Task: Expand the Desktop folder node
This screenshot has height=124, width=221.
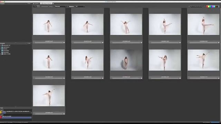Action: tap(1, 49)
